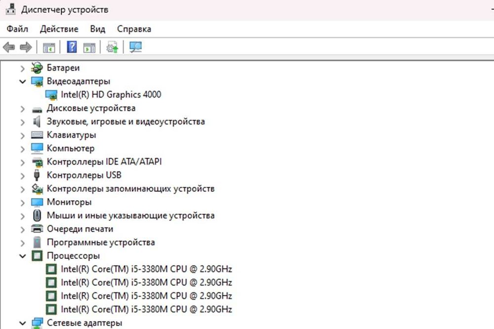This screenshot has height=329, width=494.
Task: Select the Очереди печати label
Action: pyautogui.click(x=80, y=229)
